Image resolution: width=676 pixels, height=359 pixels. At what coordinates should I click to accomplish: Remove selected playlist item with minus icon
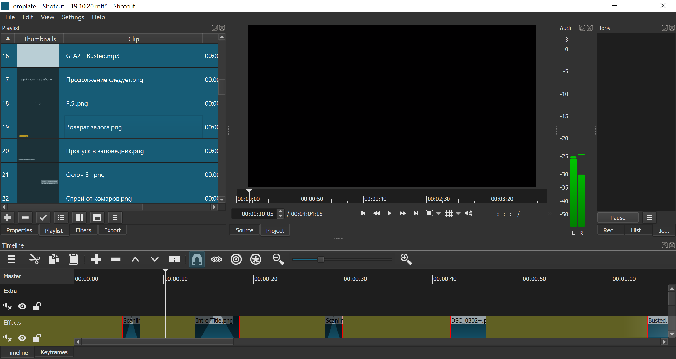click(x=25, y=218)
